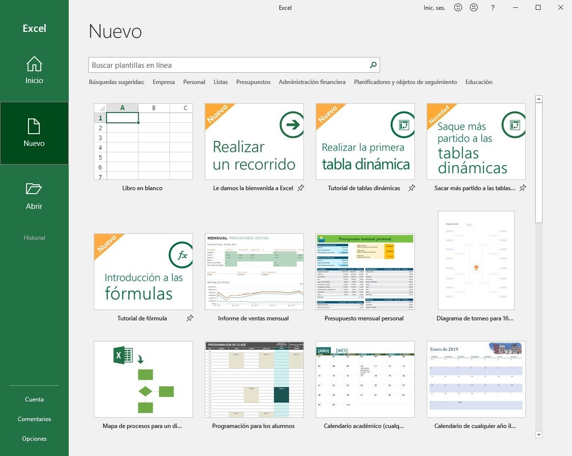Viewport: 572px width, 456px height.
Task: Pin the 'Sacar más partido a las tablas' template
Action: coord(523,188)
